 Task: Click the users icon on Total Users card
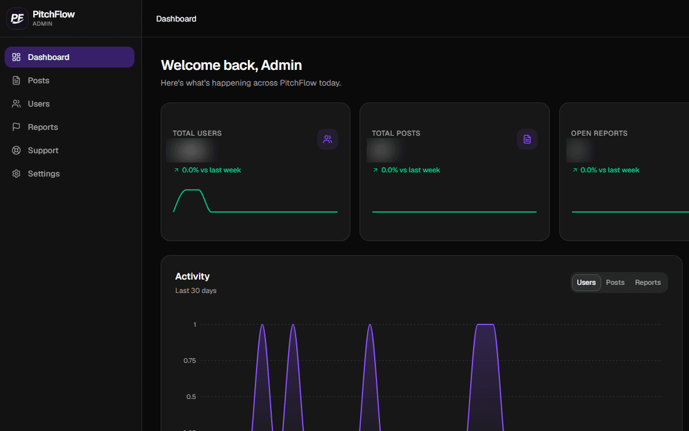(x=328, y=139)
